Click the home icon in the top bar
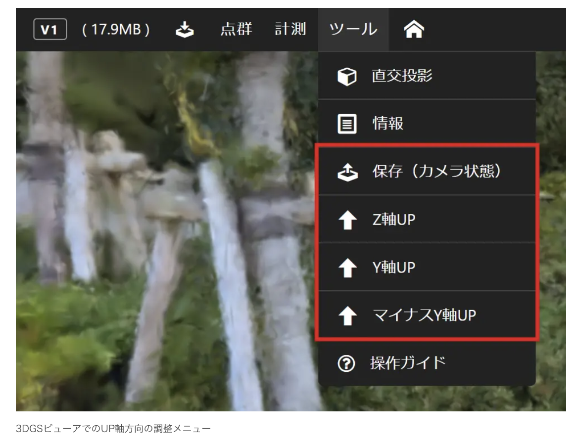Viewport: 576px width, 444px height. pyautogui.click(x=414, y=30)
